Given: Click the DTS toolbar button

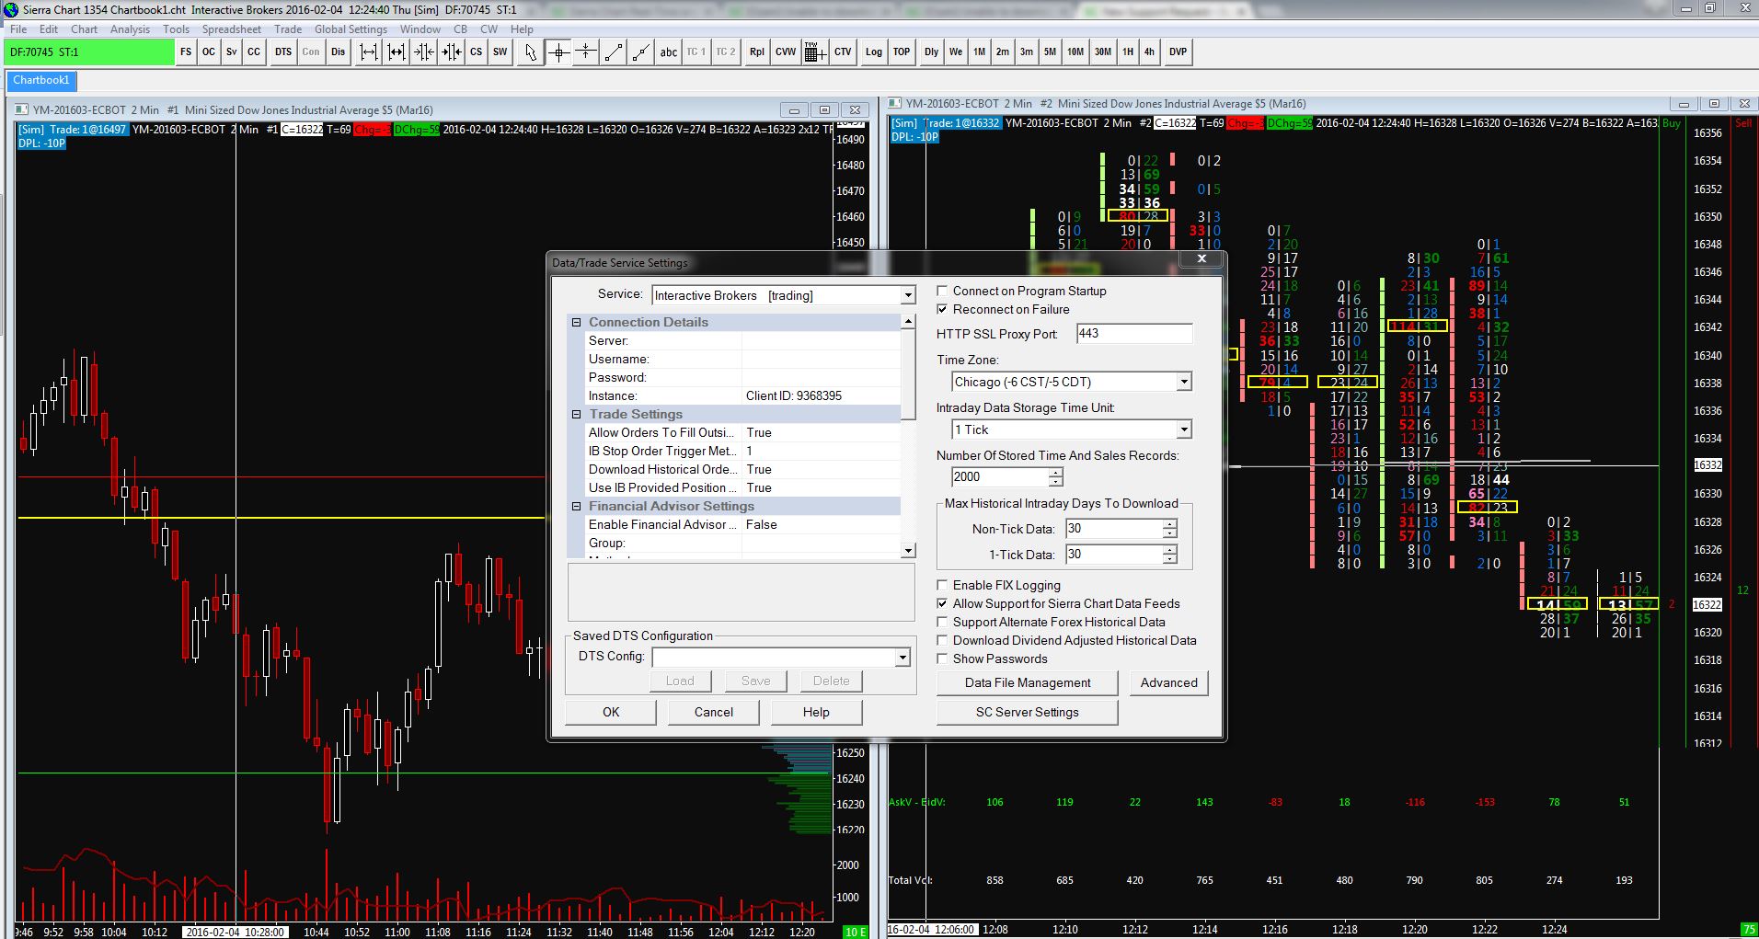Looking at the screenshot, I should click(283, 52).
